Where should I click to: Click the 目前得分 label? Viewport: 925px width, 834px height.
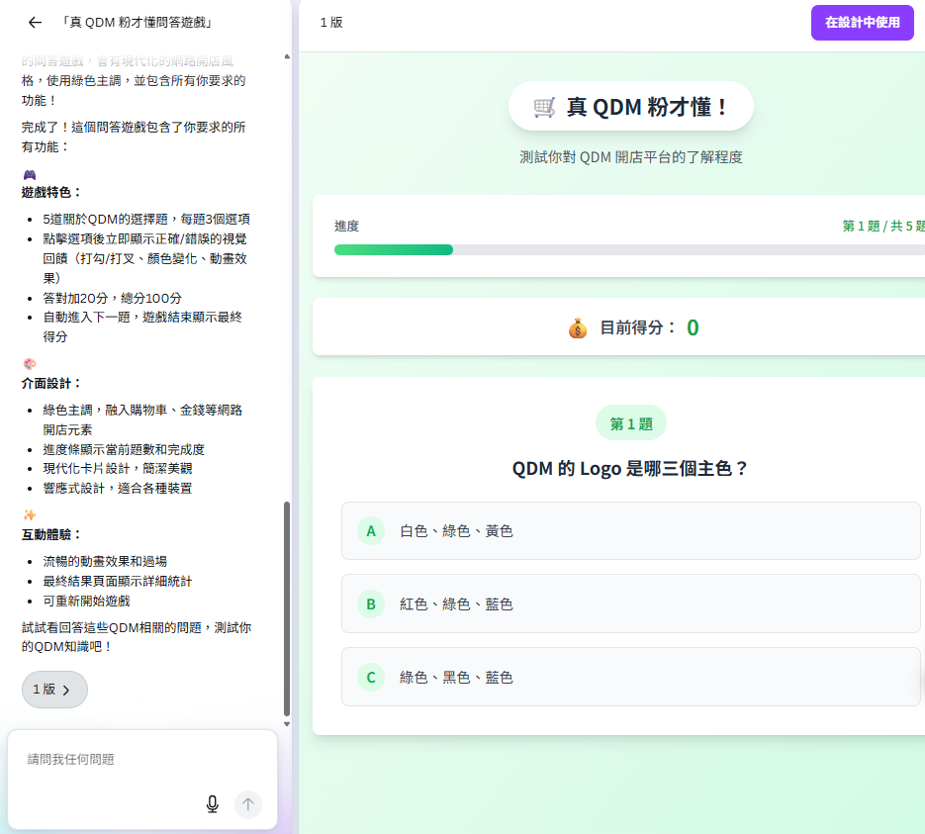(637, 327)
